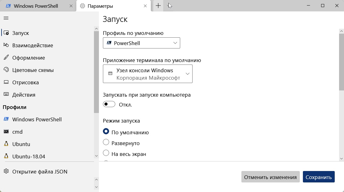This screenshot has width=344, height=192.
Task: Select the Windows PowerShell profile
Action: coord(47,119)
